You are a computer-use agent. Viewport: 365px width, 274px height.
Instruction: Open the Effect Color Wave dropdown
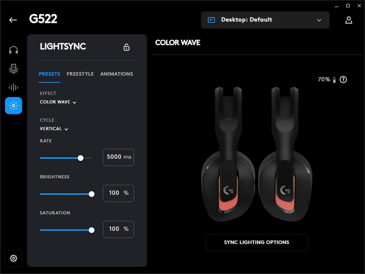pos(58,102)
